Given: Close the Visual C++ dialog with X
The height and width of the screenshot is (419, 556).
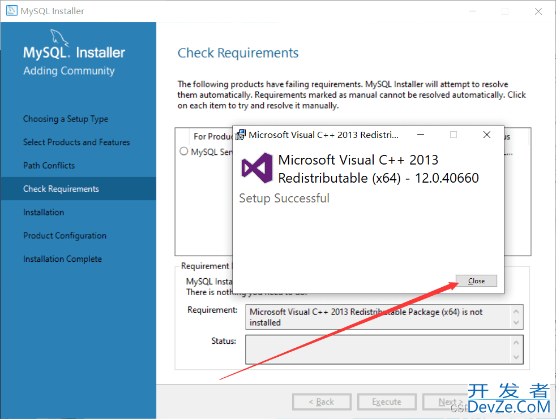Looking at the screenshot, I should point(487,135).
